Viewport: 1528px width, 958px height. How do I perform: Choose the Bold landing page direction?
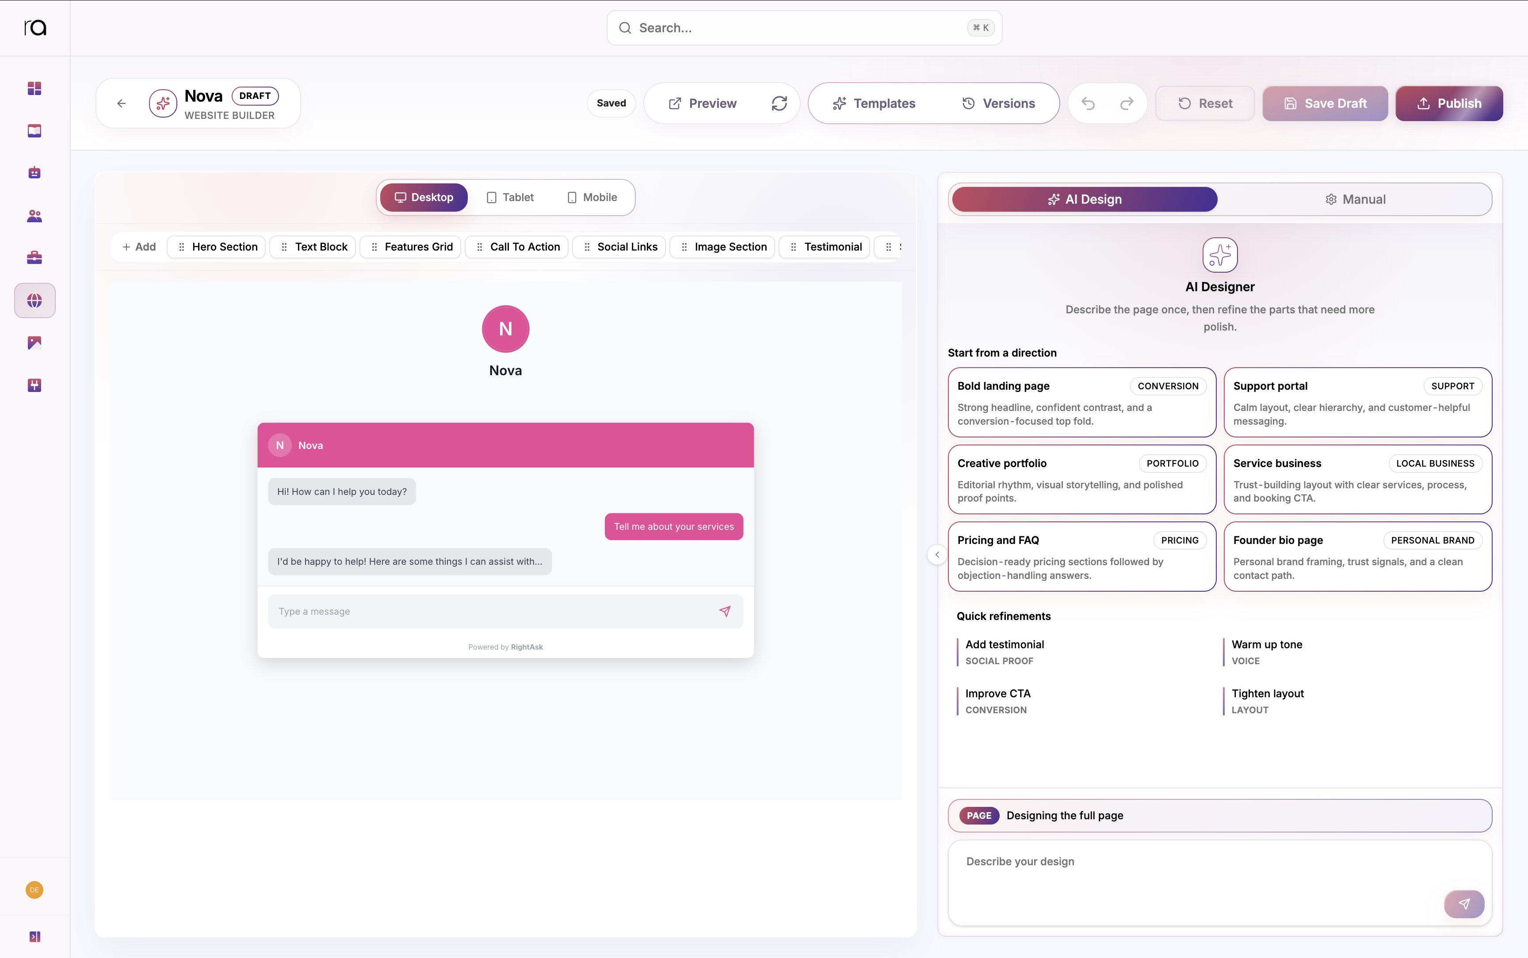coord(1082,403)
